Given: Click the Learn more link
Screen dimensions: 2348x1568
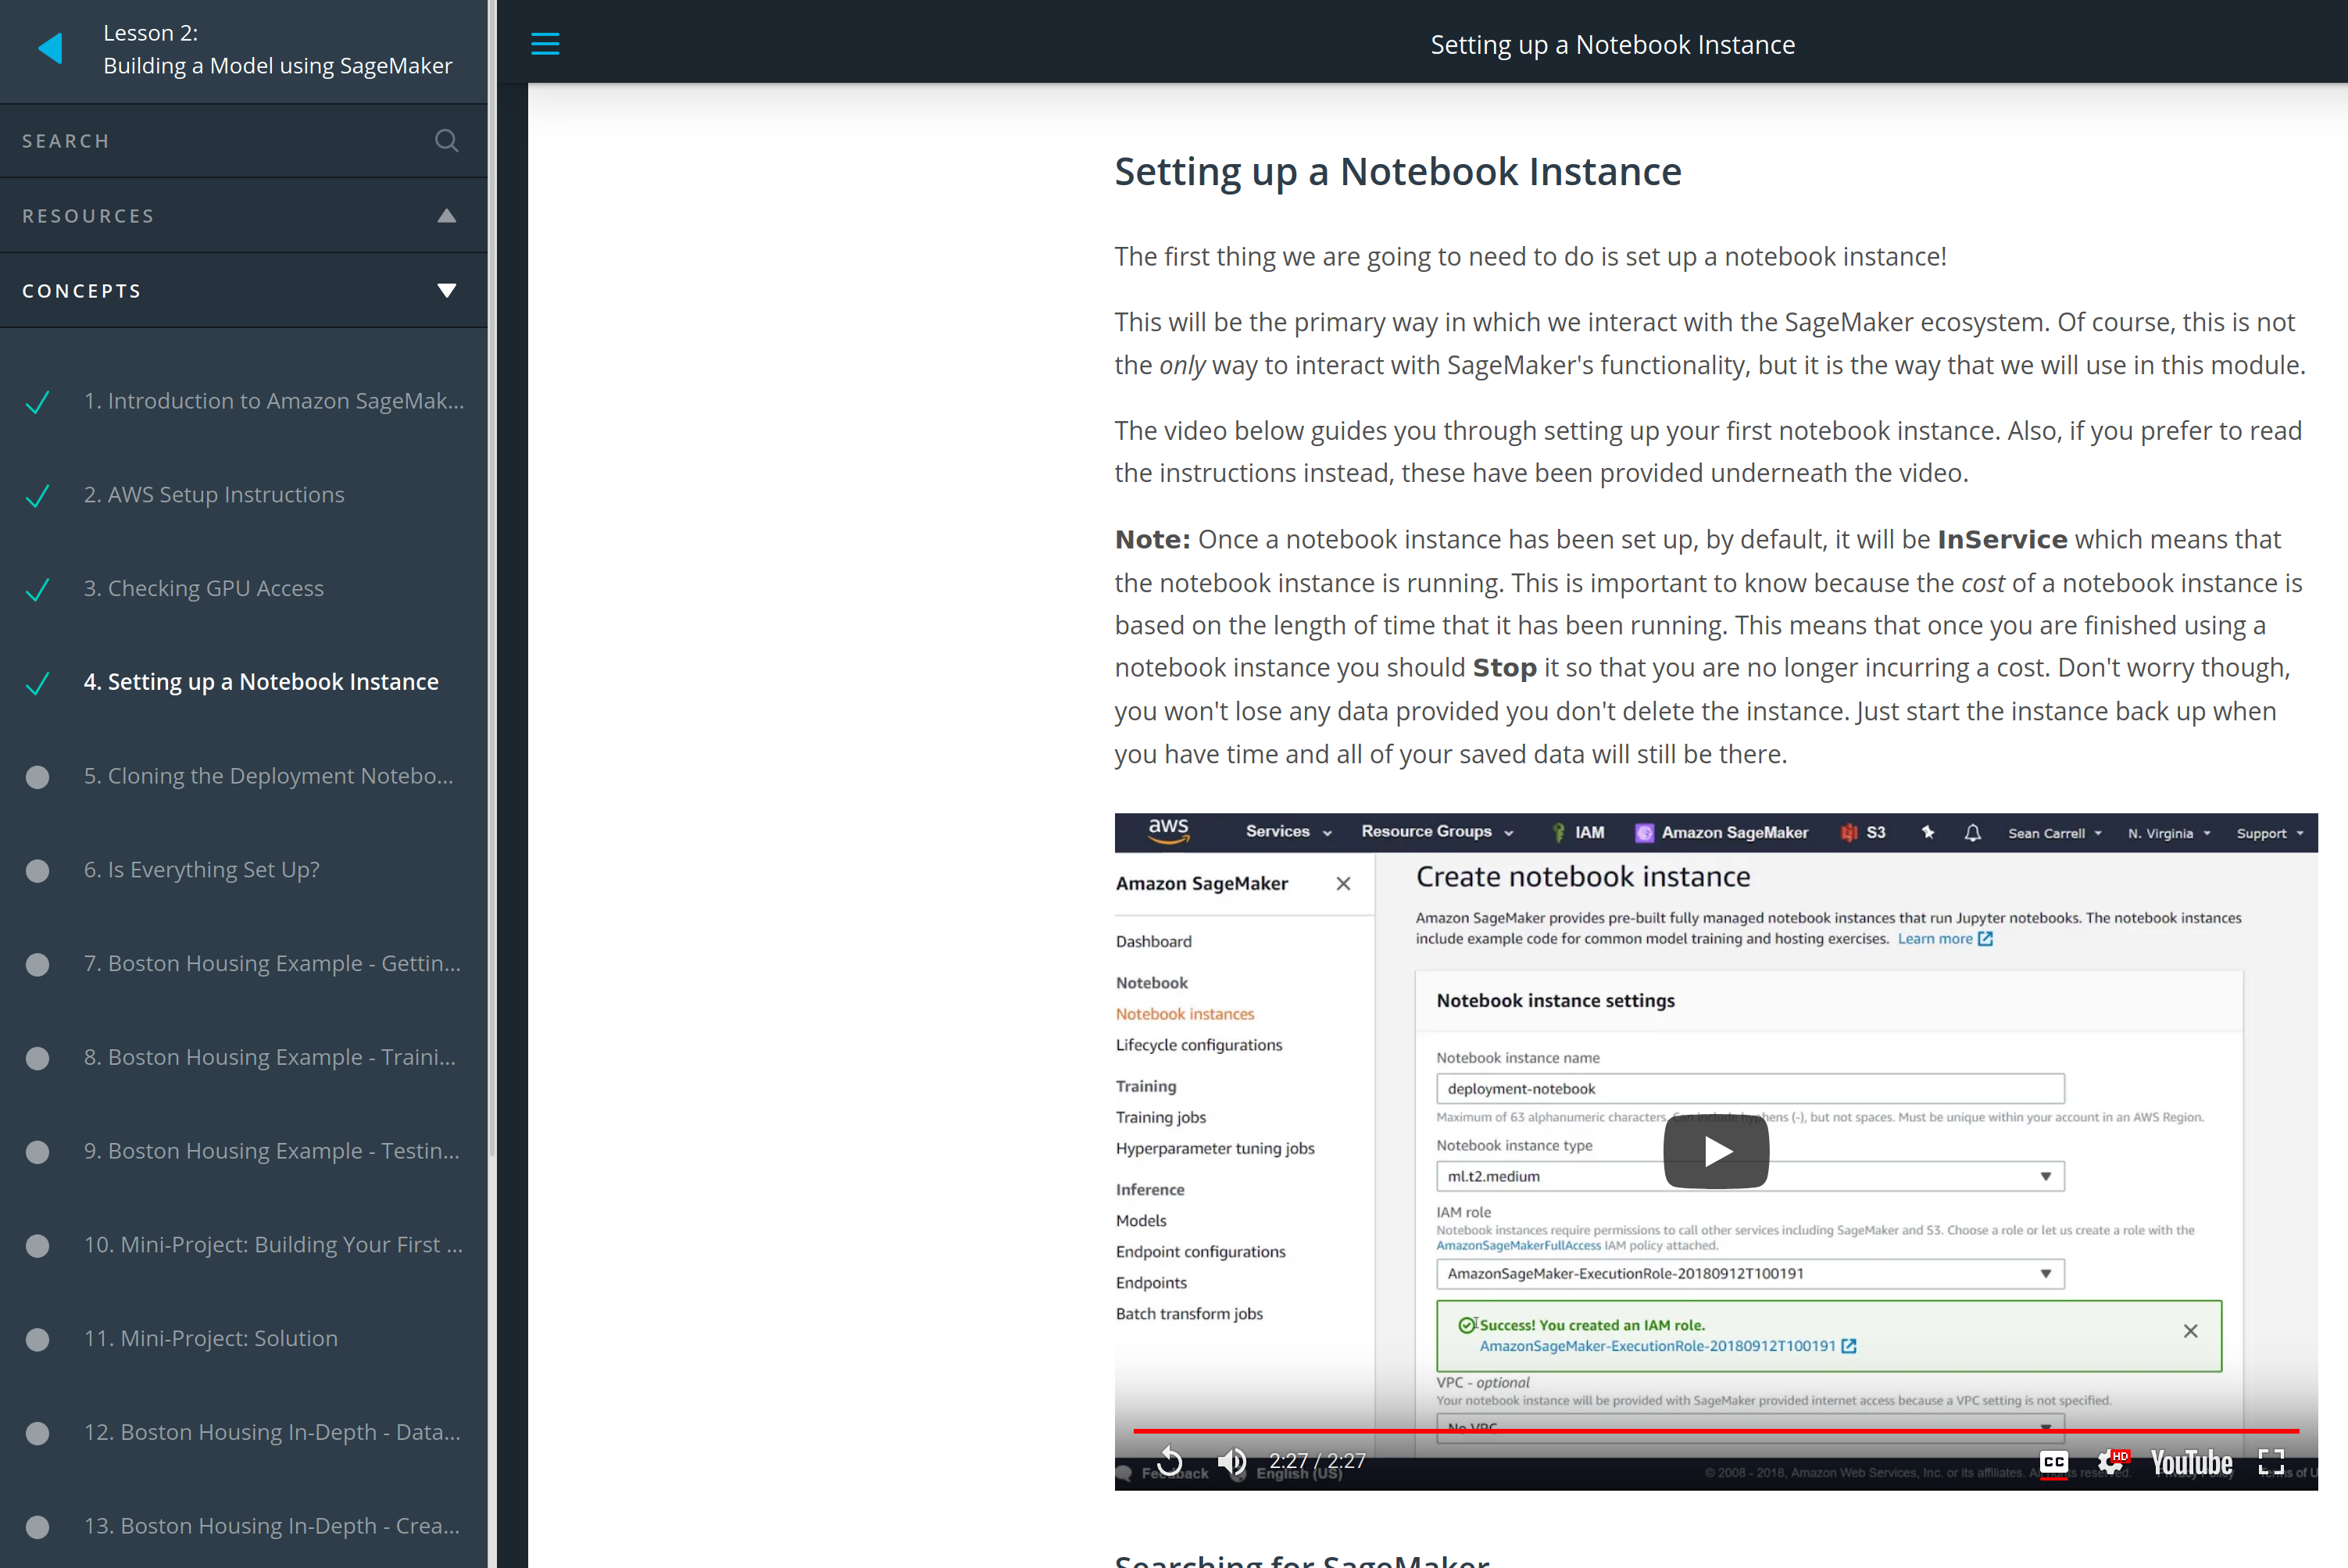Looking at the screenshot, I should pyautogui.click(x=1945, y=938).
